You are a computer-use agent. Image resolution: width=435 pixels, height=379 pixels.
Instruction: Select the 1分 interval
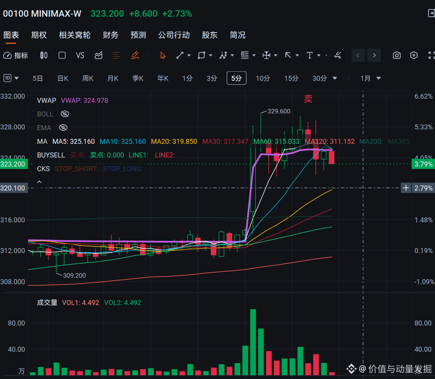(188, 79)
